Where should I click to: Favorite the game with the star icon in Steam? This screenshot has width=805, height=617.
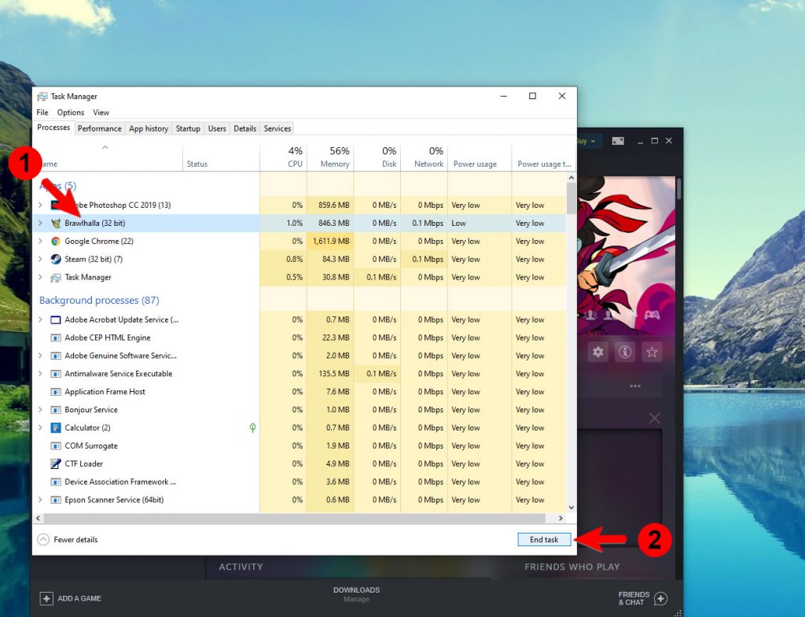(652, 353)
